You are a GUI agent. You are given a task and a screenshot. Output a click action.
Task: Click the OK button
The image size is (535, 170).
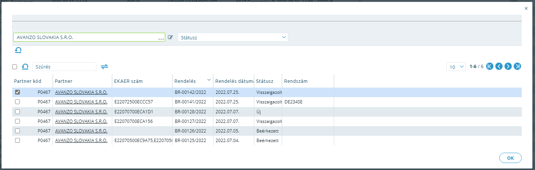510,158
